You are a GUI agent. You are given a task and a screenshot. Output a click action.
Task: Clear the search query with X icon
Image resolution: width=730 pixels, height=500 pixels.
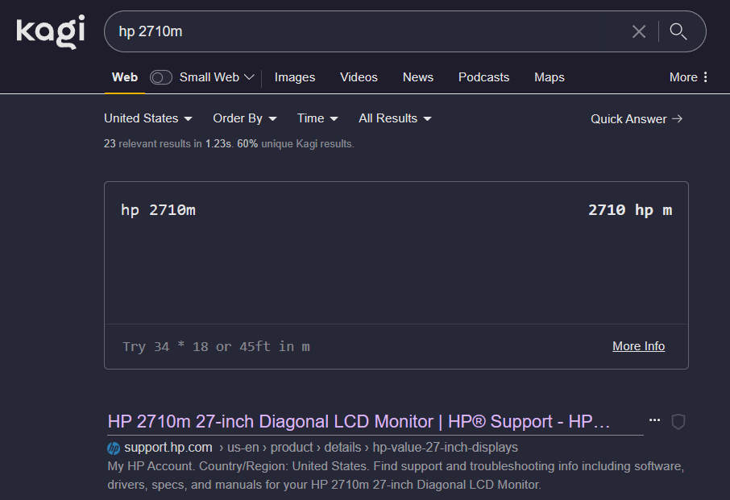point(639,31)
